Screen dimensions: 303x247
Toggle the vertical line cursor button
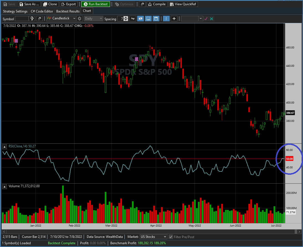(x=166, y=19)
